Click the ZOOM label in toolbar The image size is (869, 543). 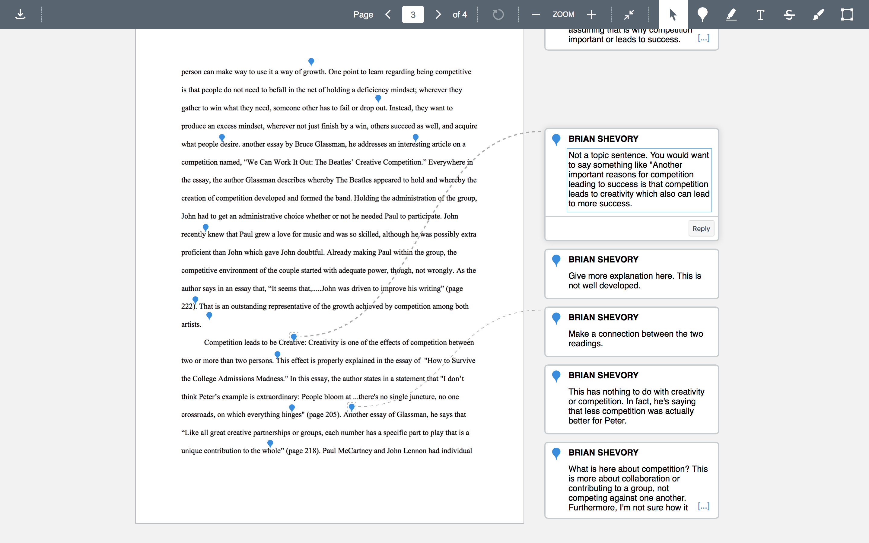(563, 14)
